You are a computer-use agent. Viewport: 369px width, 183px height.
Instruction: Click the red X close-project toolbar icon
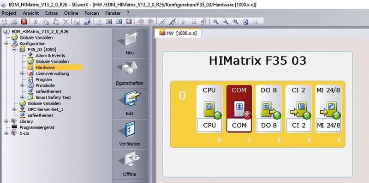click(24, 22)
